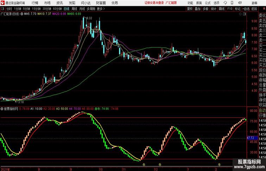Switch to the 分时 period tab
266x171 pixels.
9,9
